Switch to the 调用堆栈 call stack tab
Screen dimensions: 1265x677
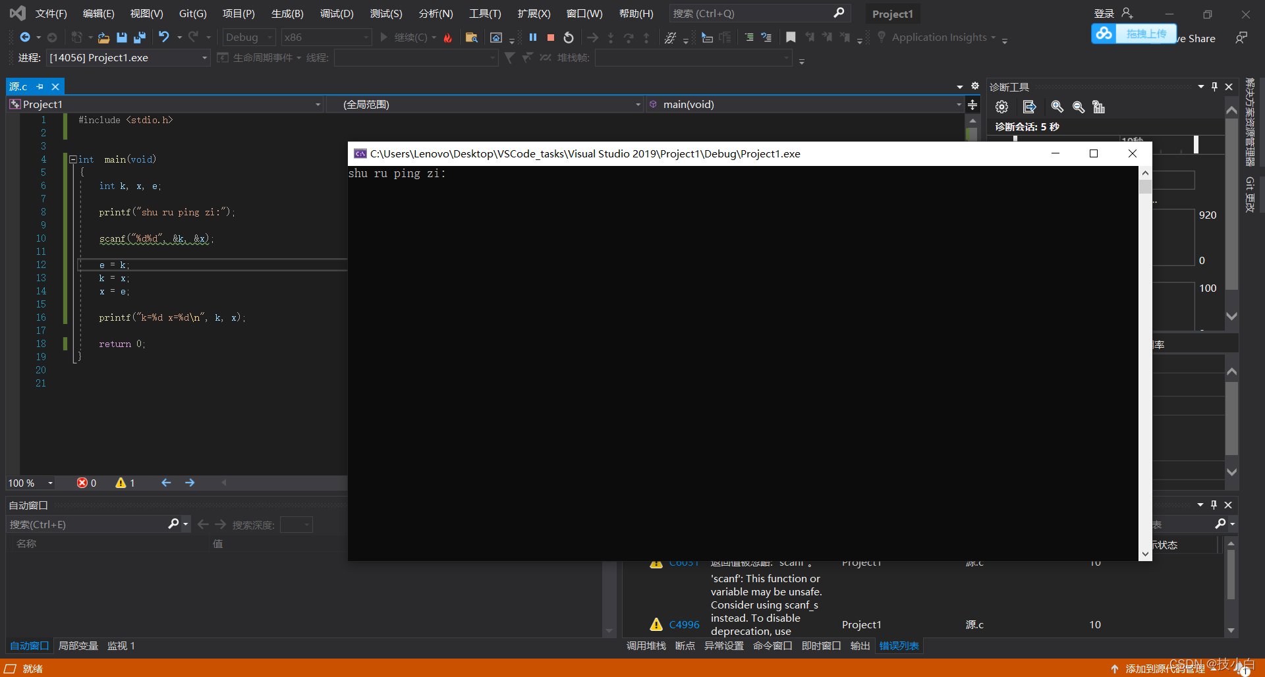646,645
